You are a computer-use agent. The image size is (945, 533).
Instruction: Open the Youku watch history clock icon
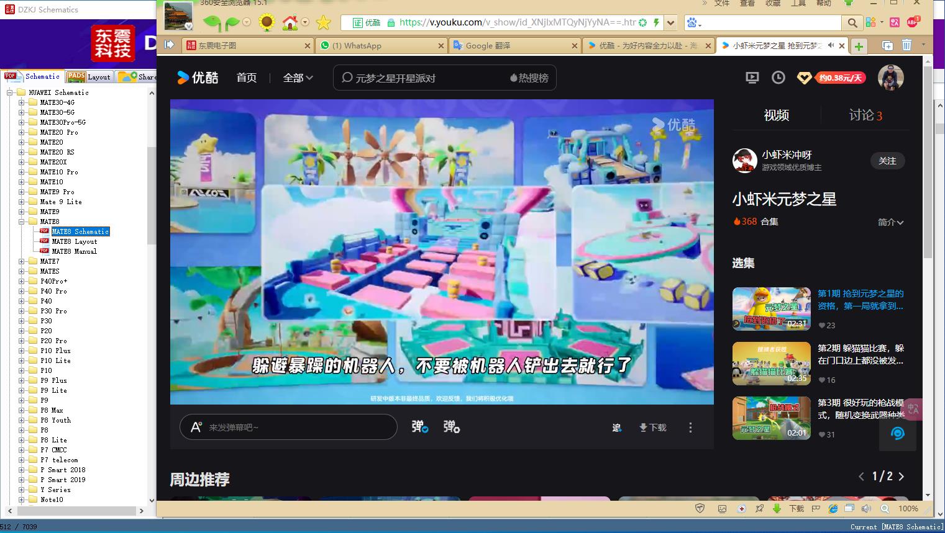pyautogui.click(x=778, y=78)
